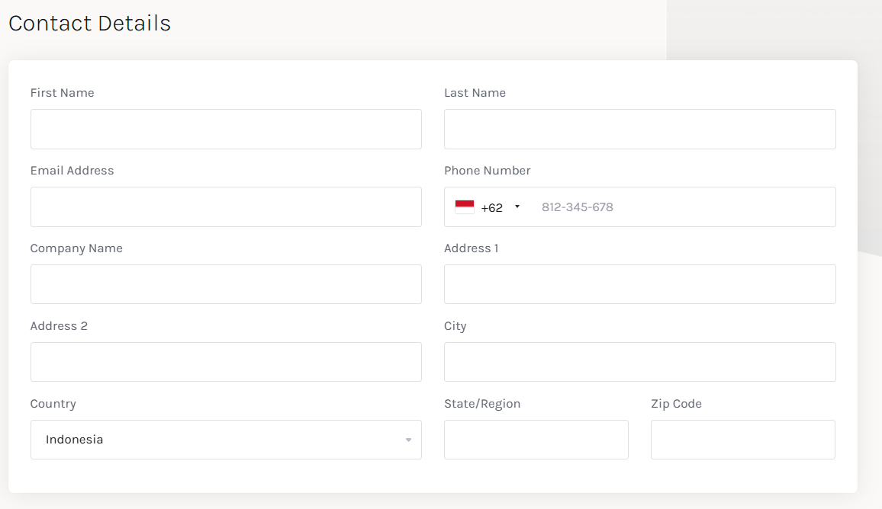The image size is (882, 509).
Task: Open the +62 country code selector
Action: click(493, 206)
